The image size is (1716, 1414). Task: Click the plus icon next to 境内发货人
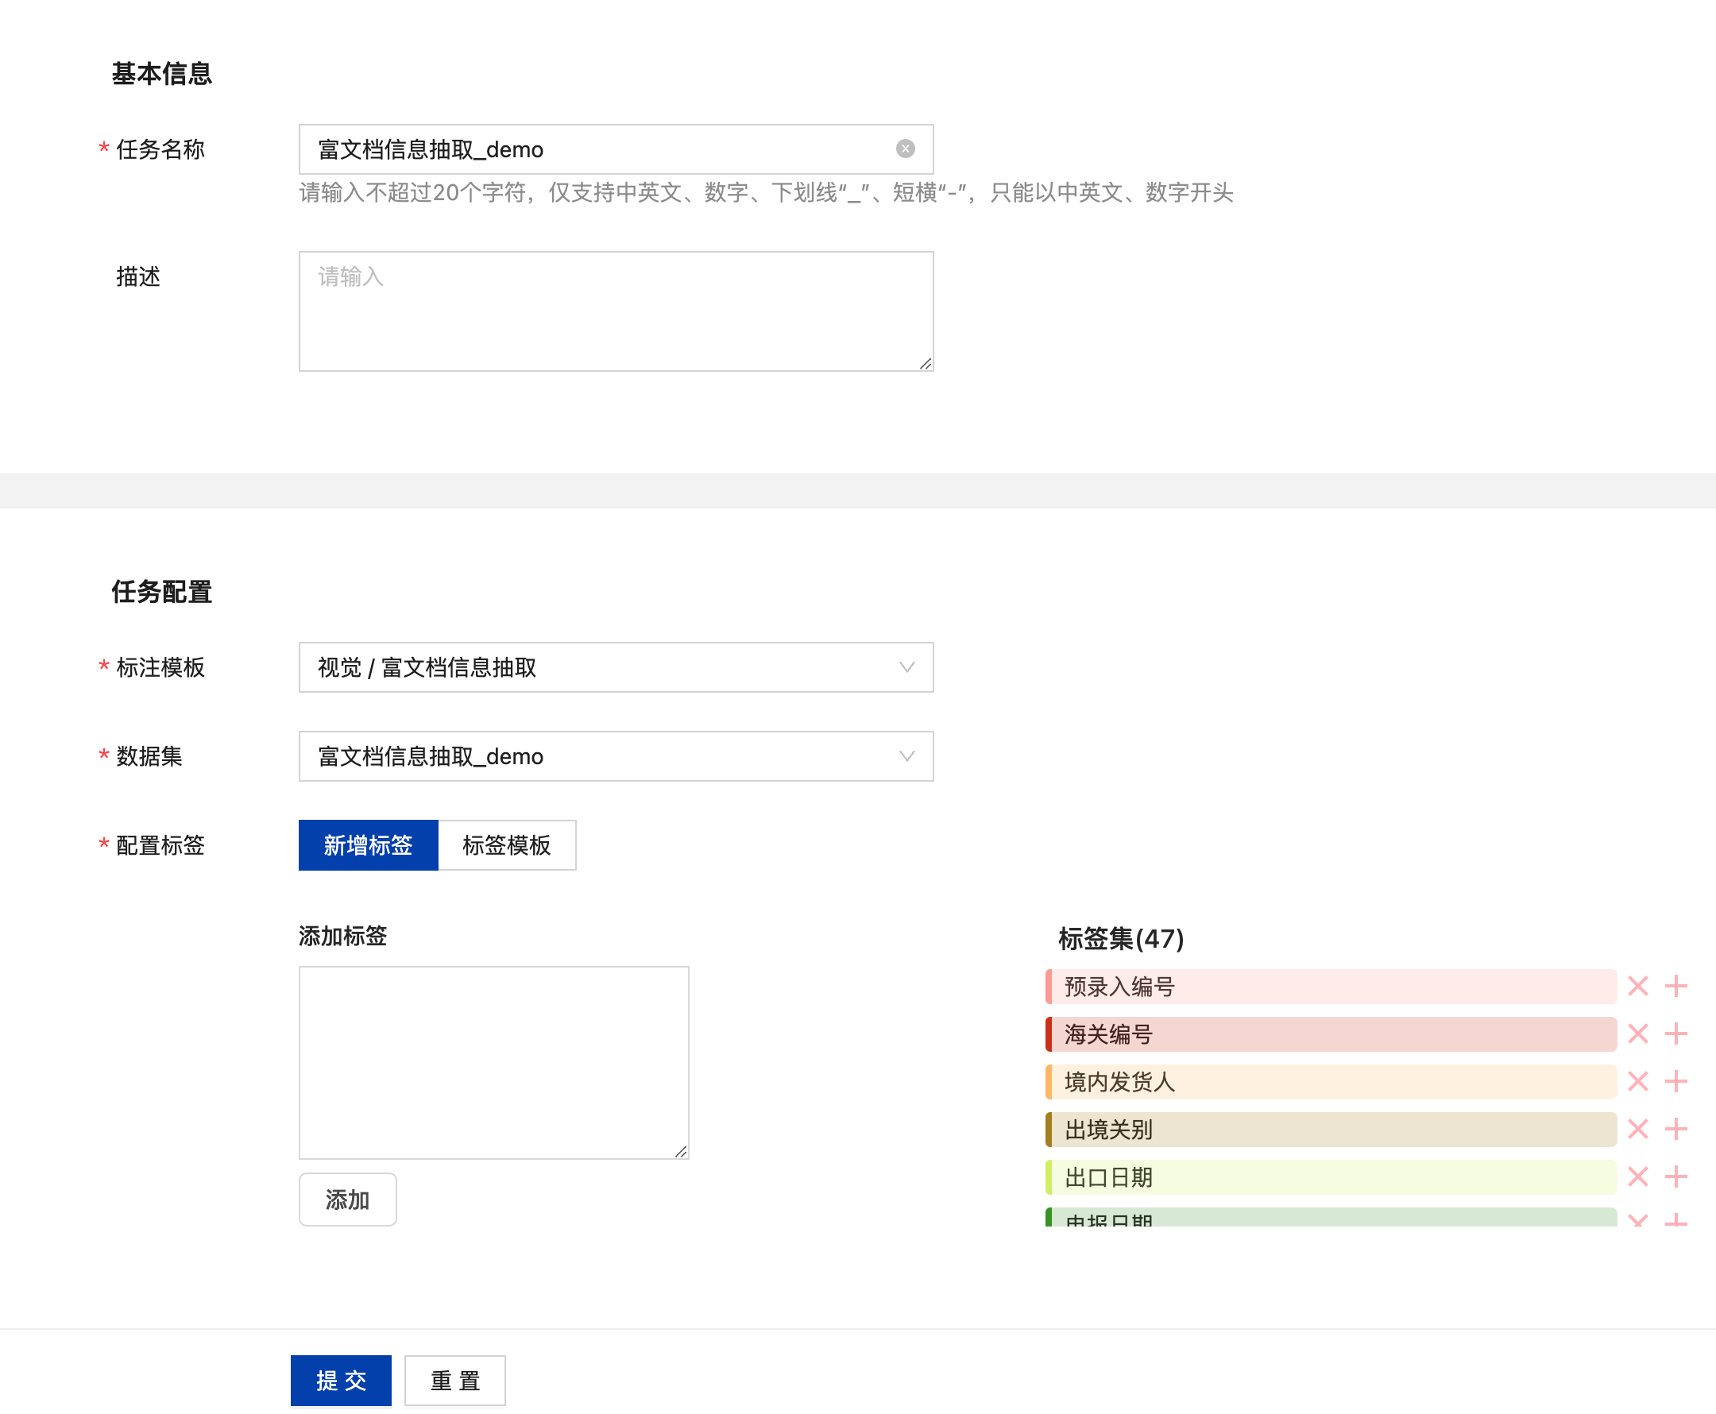pos(1676,1082)
